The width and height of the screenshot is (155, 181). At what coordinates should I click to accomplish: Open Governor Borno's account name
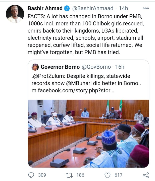[60, 67]
